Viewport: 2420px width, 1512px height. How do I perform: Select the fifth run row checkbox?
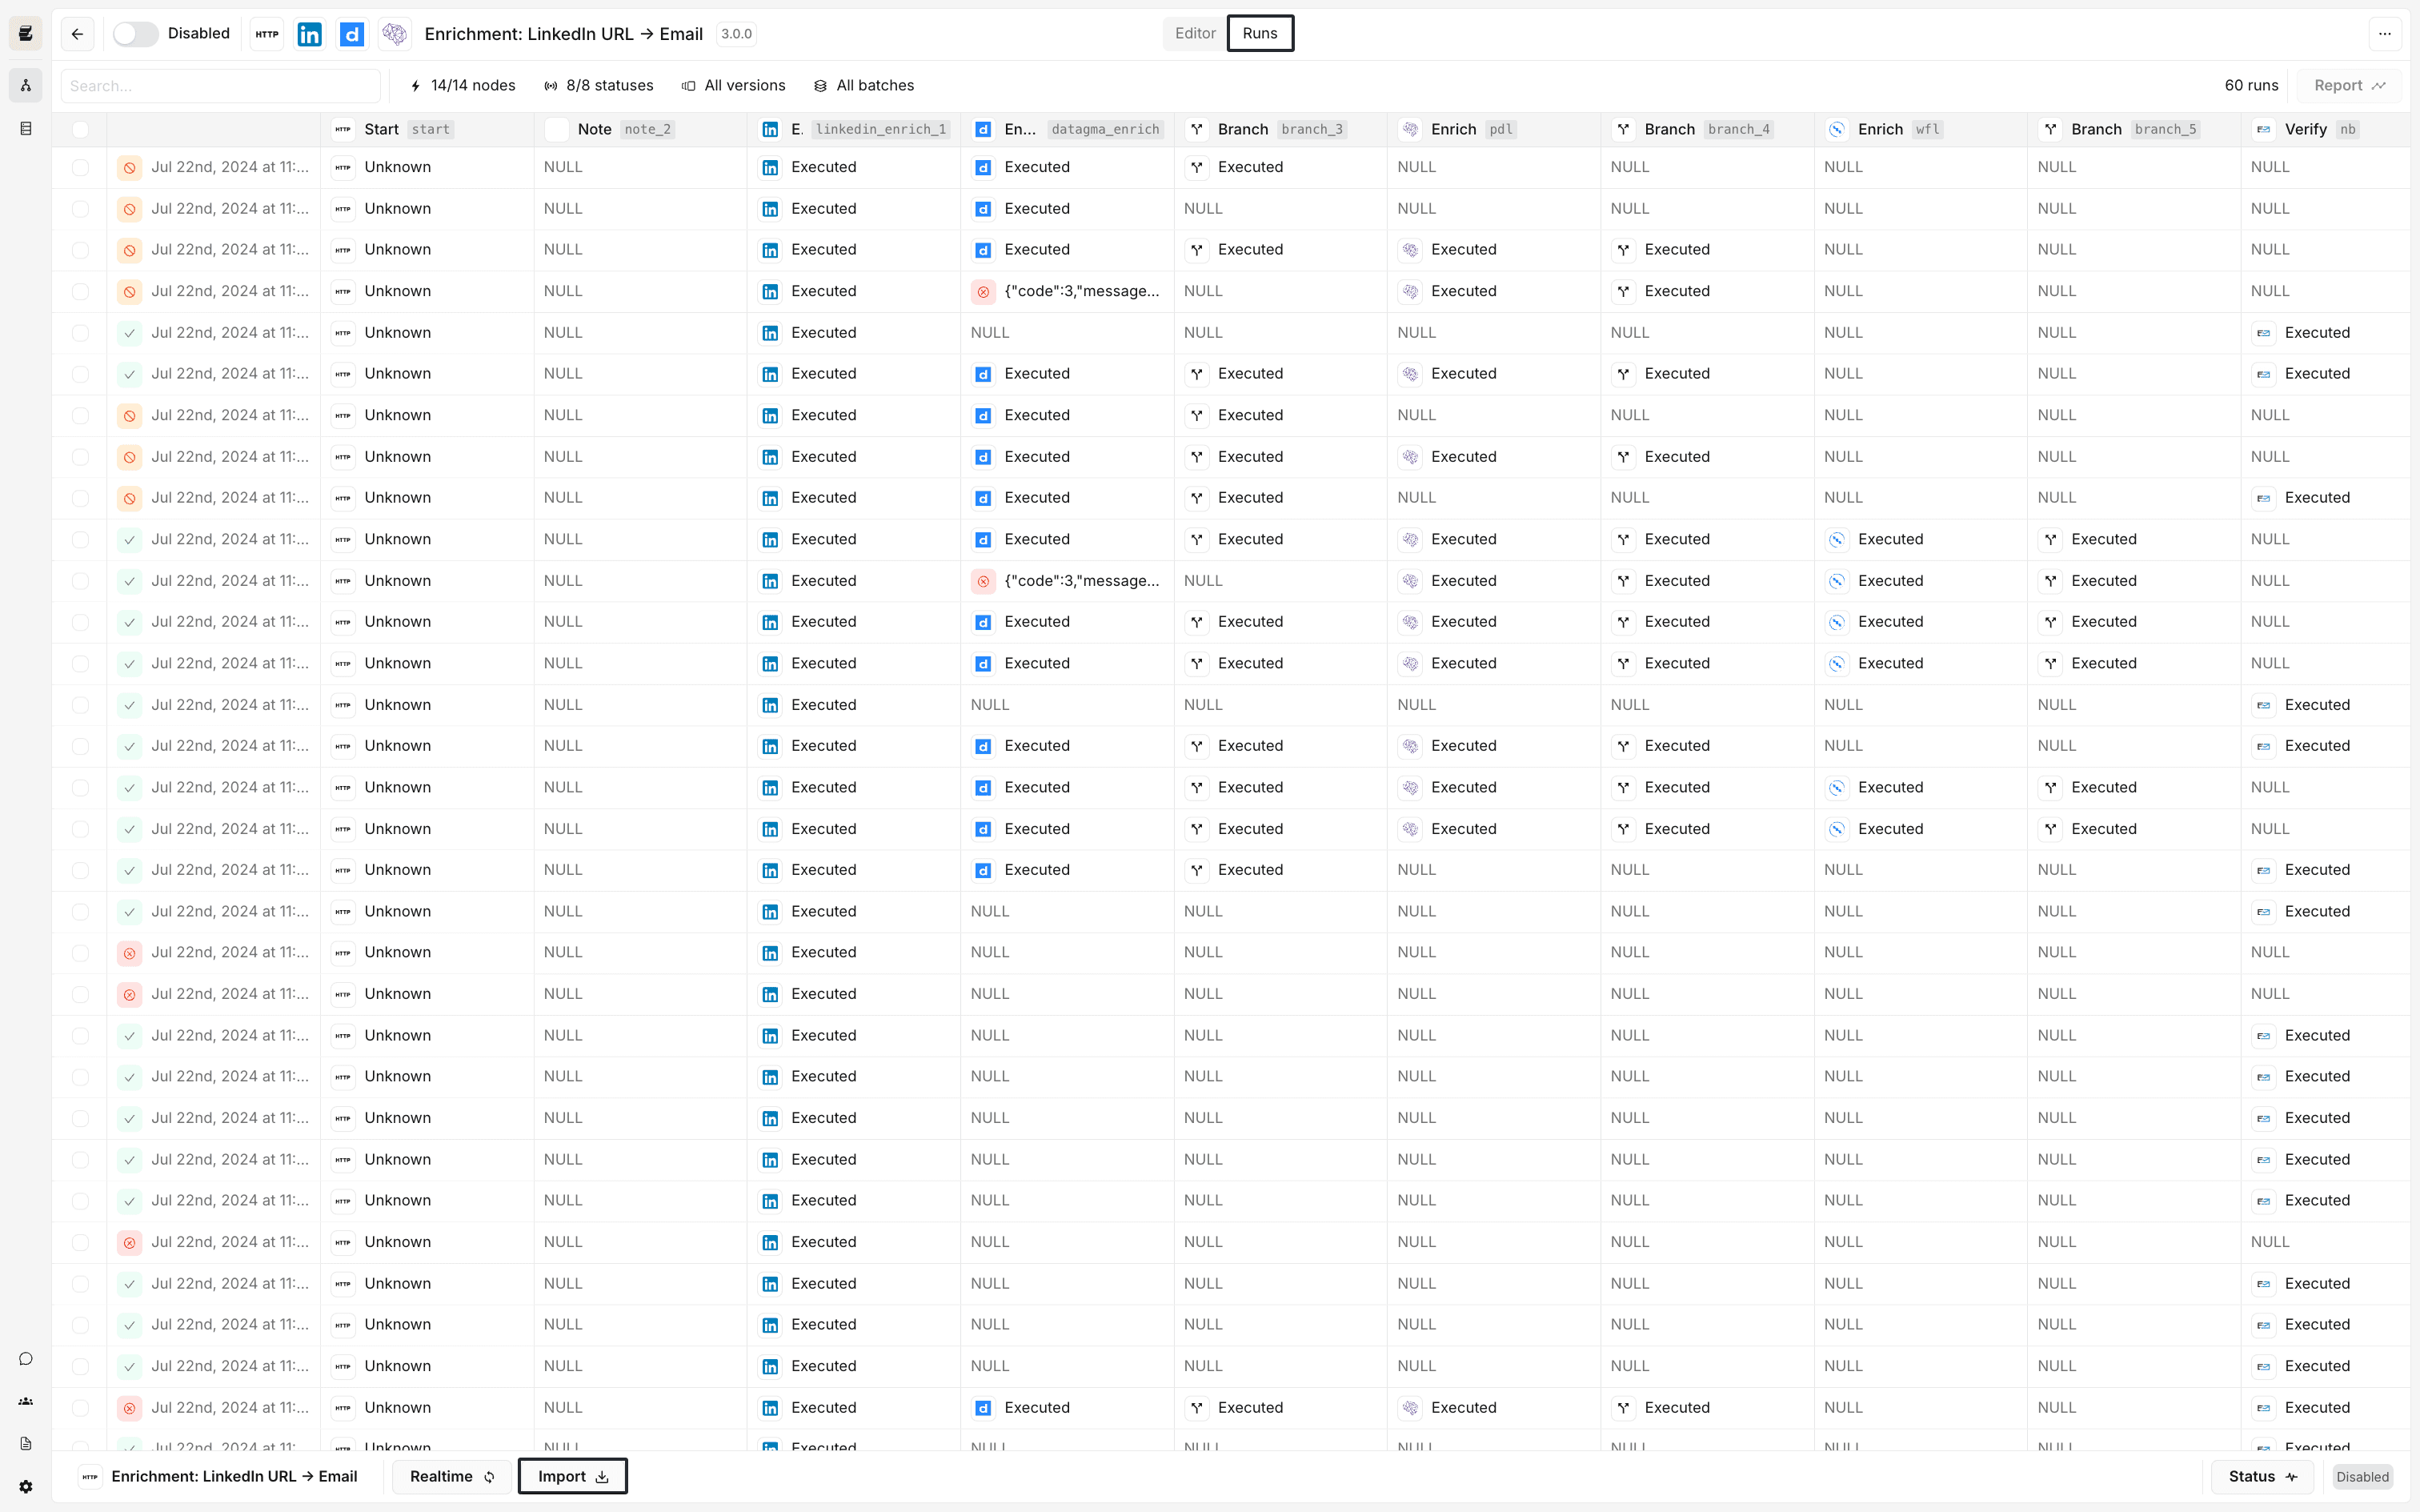(x=81, y=333)
